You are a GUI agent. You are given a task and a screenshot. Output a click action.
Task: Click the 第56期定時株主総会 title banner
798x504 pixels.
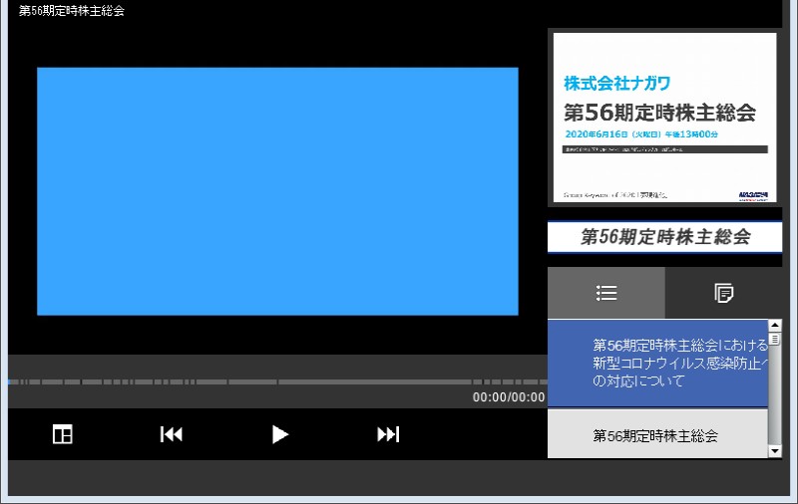pos(664,237)
